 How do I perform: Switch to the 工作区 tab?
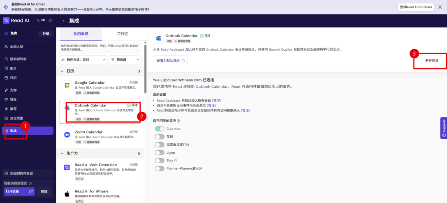coord(123,34)
